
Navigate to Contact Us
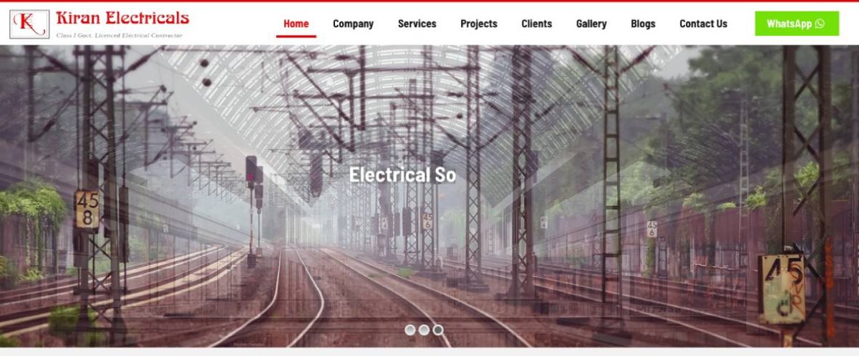[x=703, y=24]
